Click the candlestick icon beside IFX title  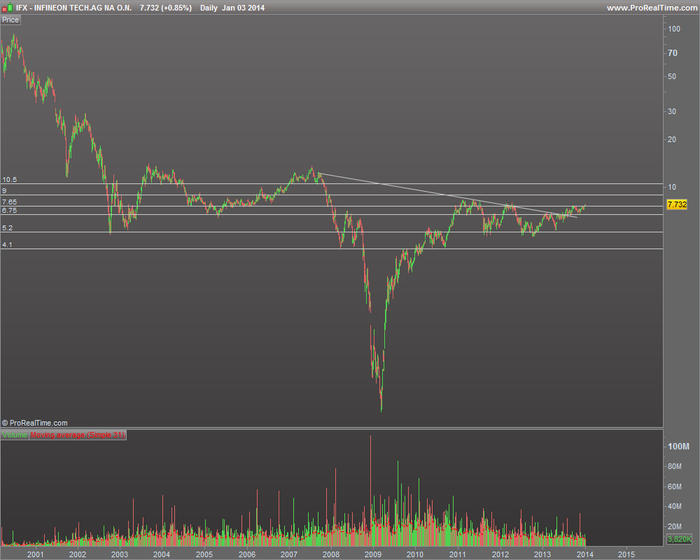tap(7, 8)
